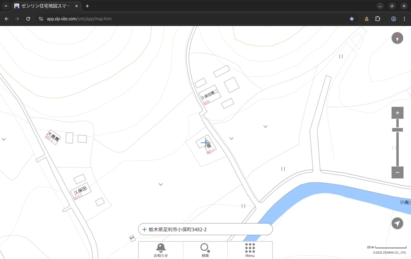411x259 pixels.
Task: Click the zoom level slider handle
Action: pos(397,130)
